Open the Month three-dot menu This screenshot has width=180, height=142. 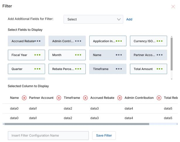tap(78, 55)
